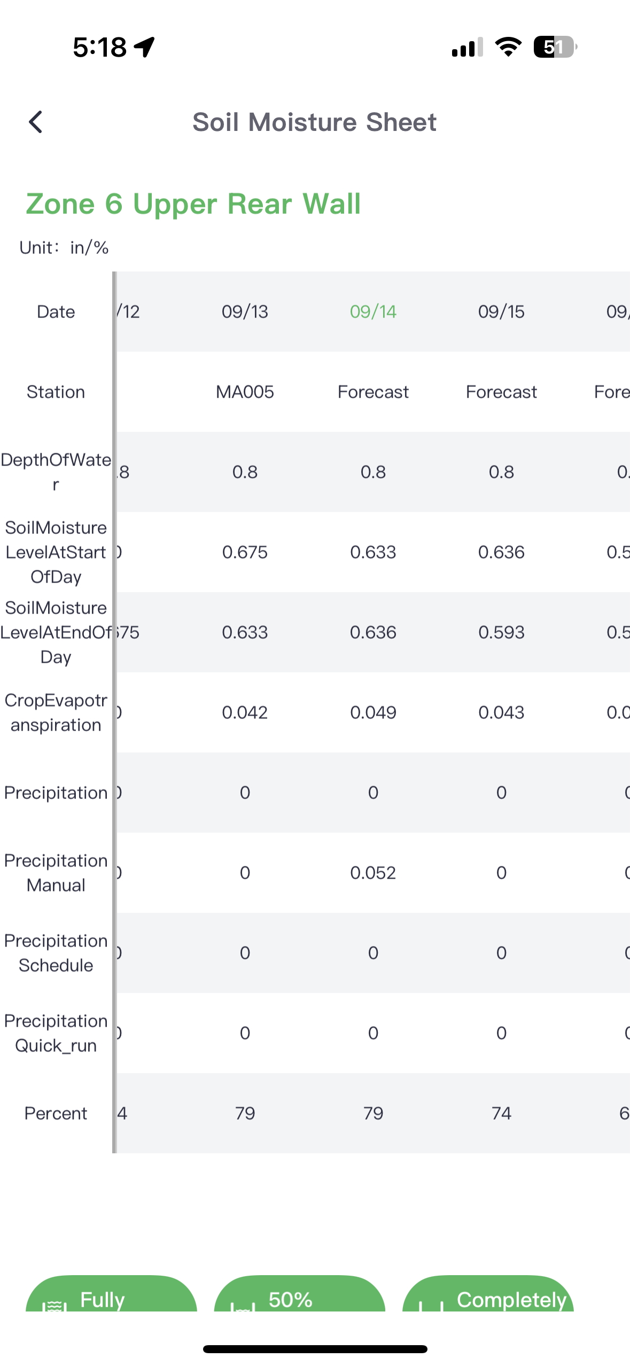Tap the empty tank icon
The image size is (630, 1366).
[431, 1305]
